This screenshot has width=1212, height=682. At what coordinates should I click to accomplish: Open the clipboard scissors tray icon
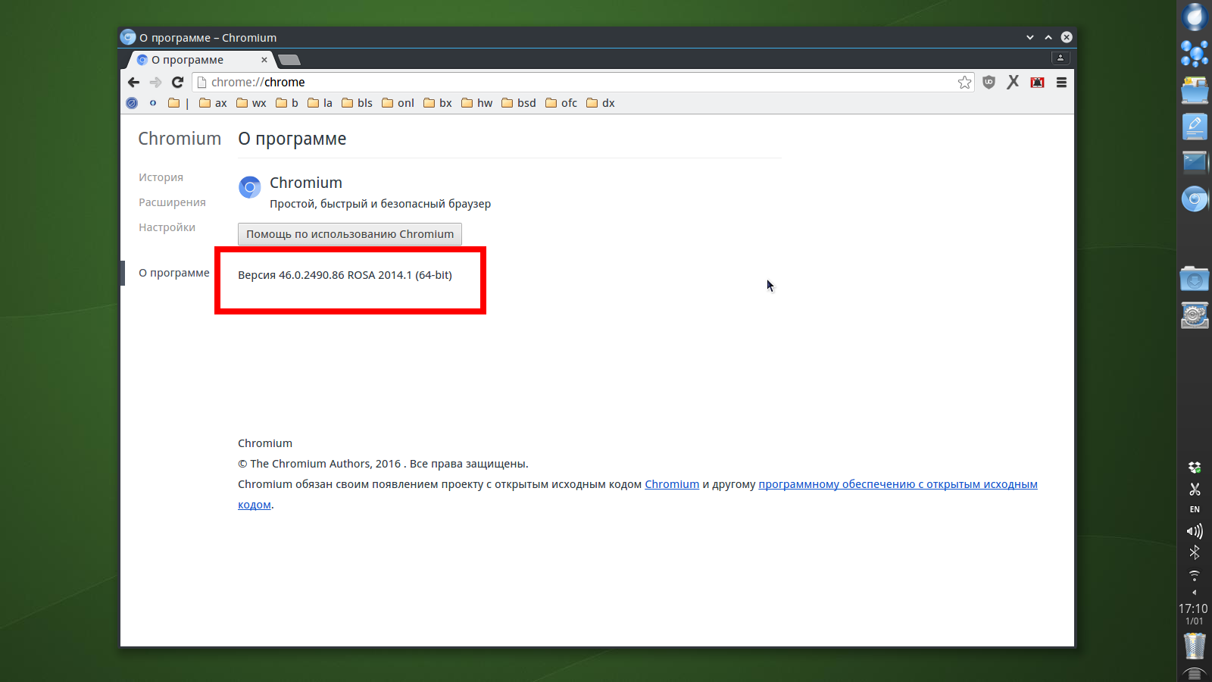tap(1195, 490)
